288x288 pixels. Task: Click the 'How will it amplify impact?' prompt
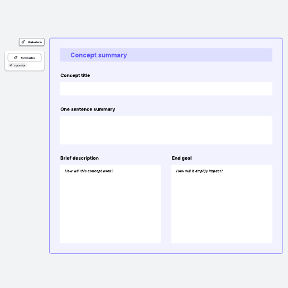(199, 171)
